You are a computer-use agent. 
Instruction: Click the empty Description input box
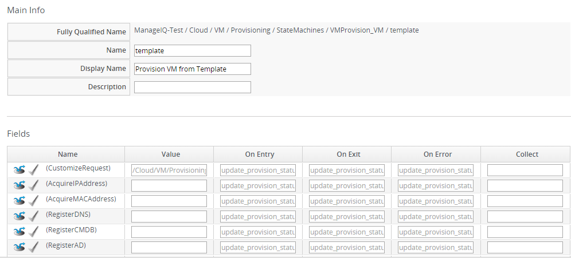(x=192, y=87)
